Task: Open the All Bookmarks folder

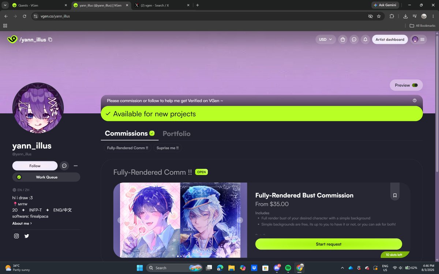Action: point(423,26)
